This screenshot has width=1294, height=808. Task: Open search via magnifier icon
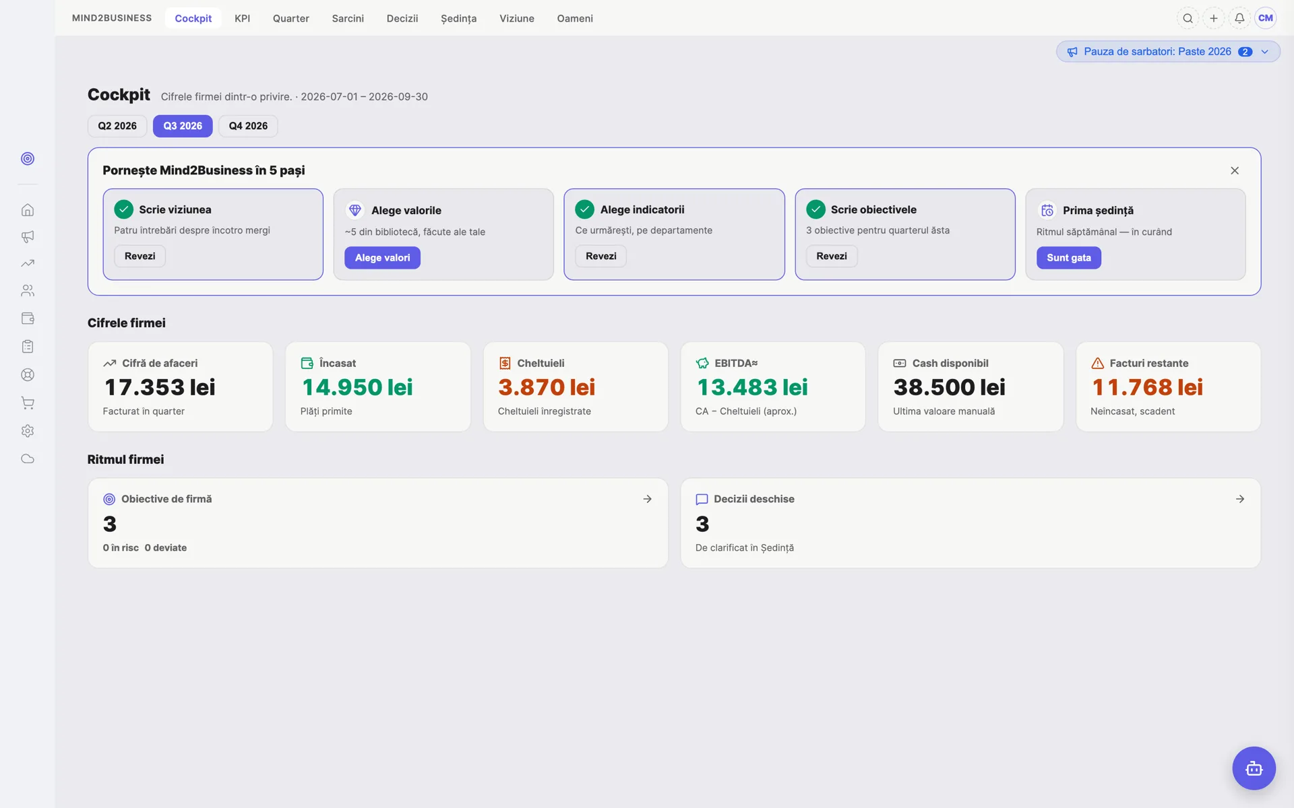[1188, 18]
